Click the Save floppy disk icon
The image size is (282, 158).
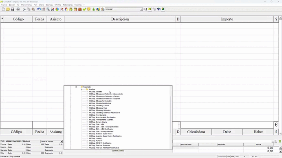coord(12,9)
